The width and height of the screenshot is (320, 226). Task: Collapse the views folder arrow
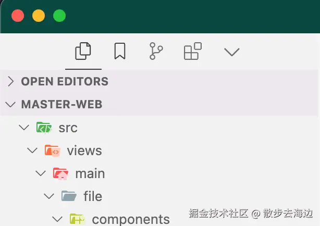coord(32,150)
